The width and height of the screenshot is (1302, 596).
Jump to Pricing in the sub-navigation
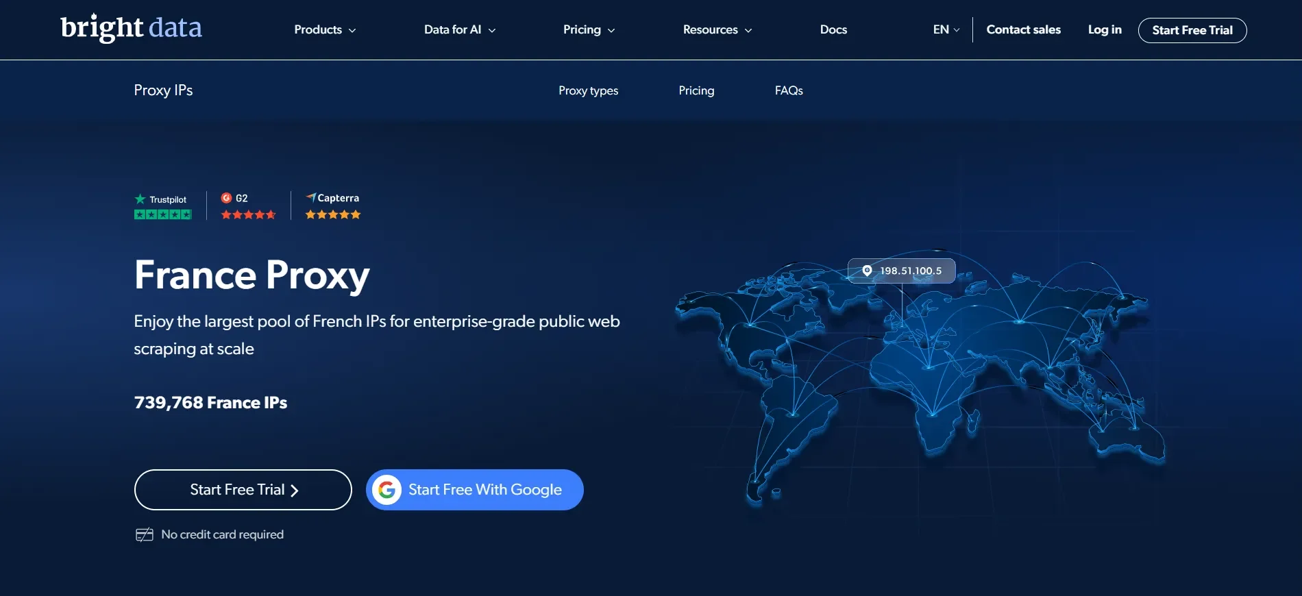point(696,90)
